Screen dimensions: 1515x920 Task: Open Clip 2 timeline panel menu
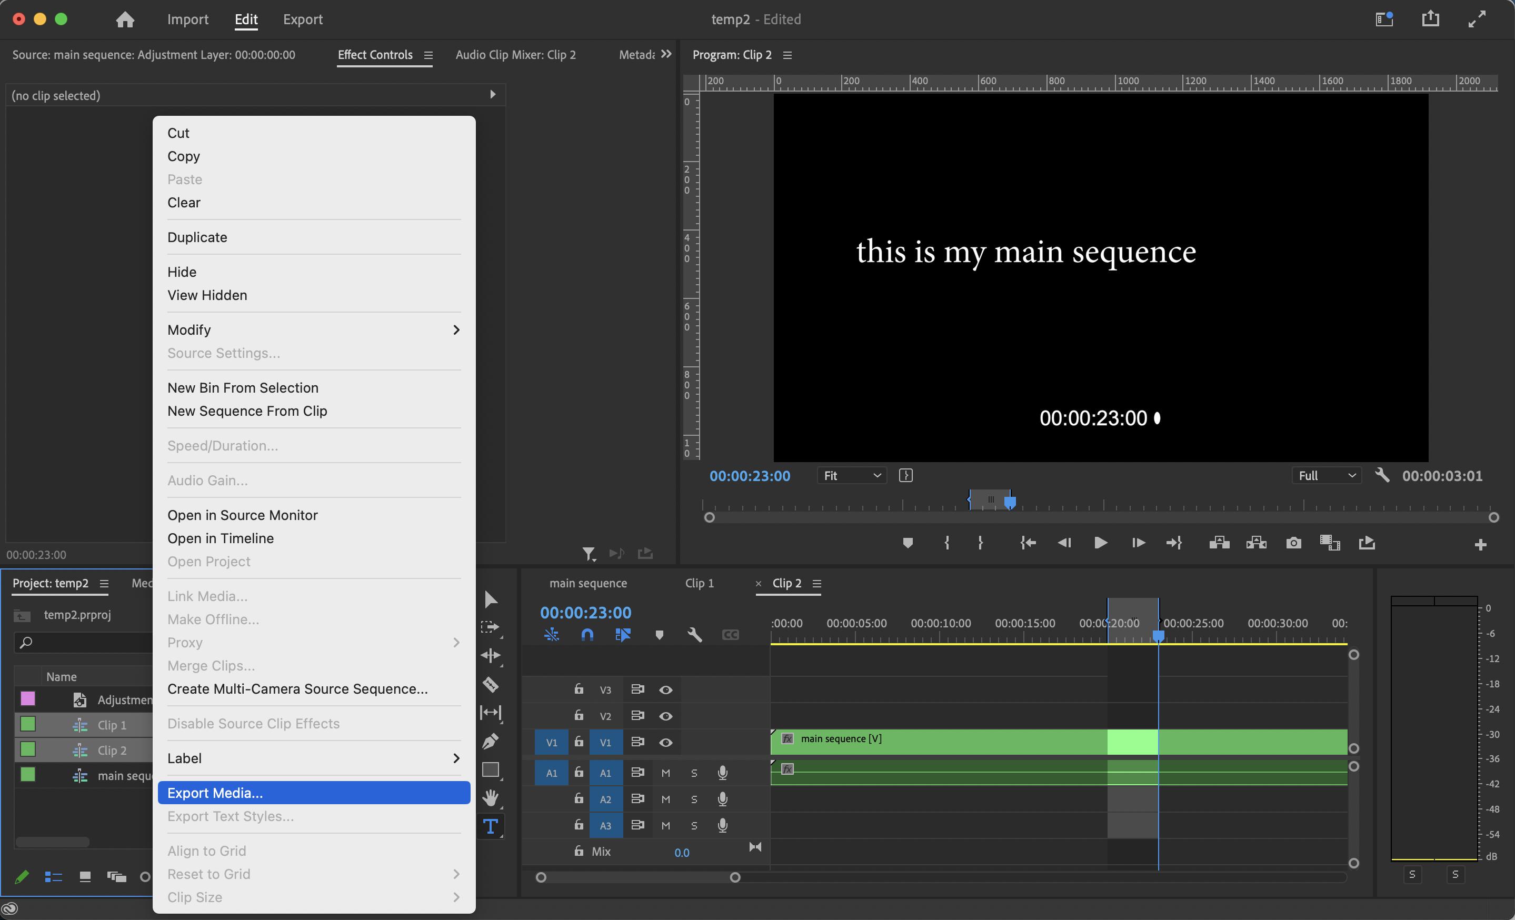[x=816, y=583]
